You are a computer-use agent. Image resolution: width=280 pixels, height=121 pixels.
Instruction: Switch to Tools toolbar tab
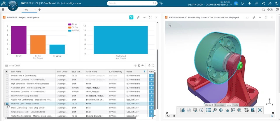[x=236, y=105]
